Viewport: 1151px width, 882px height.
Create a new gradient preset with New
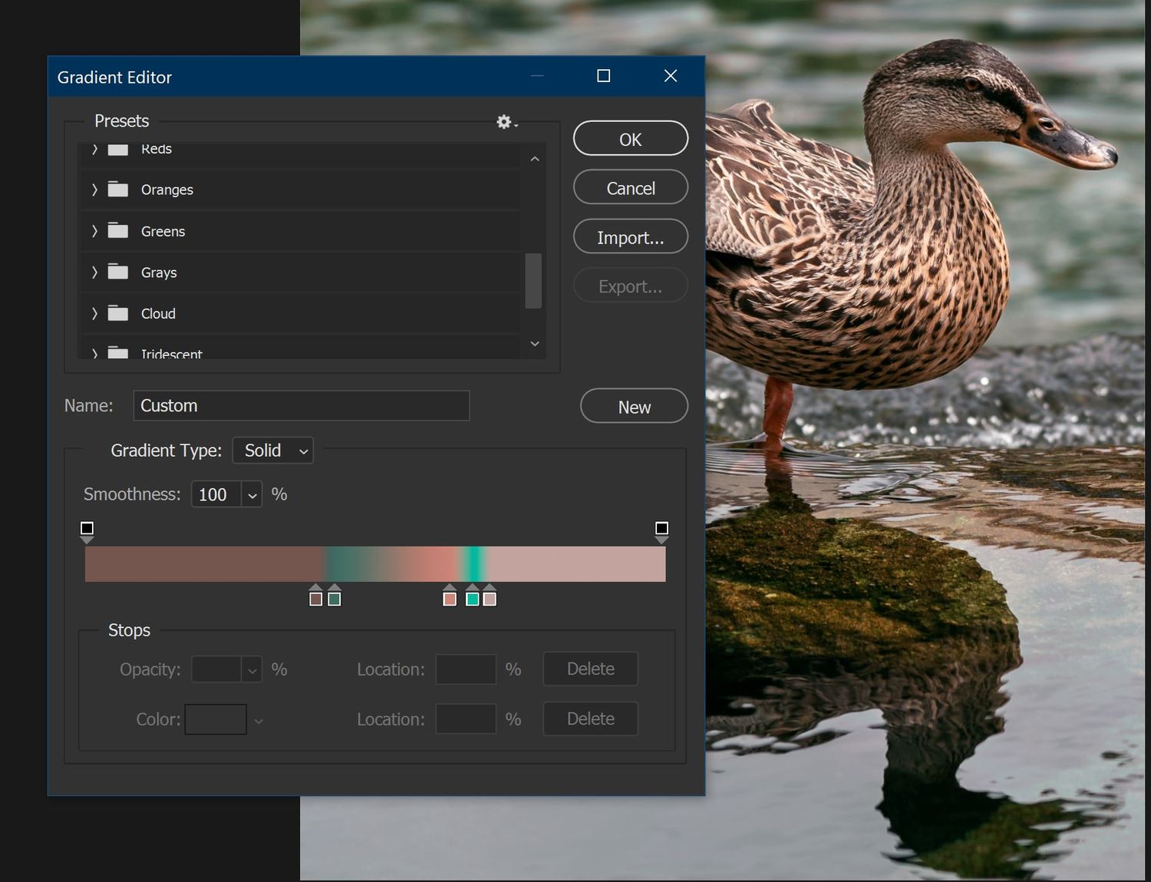click(x=633, y=406)
